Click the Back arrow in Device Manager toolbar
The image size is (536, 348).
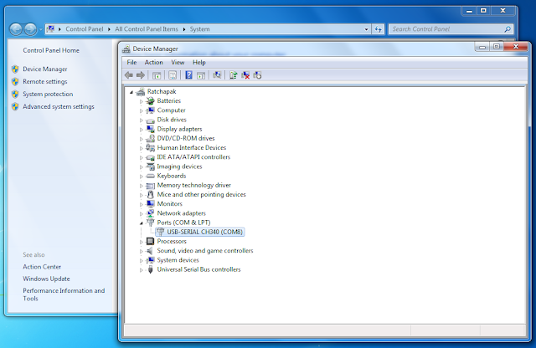pos(129,75)
